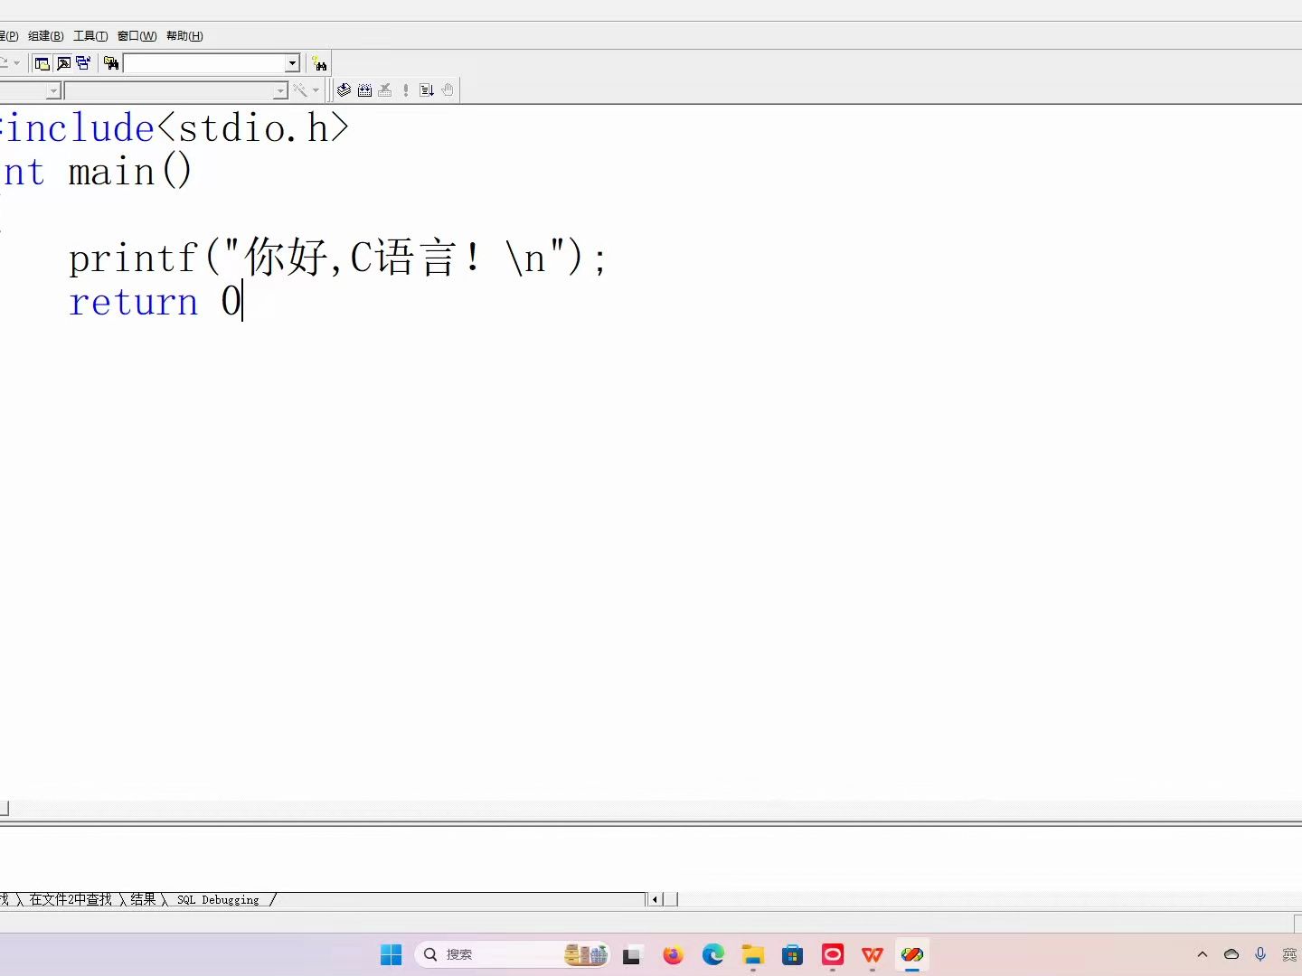
Task: Open the 工具(T) menu
Action: pos(90,36)
